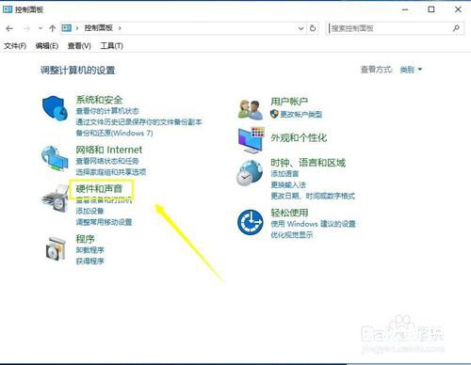Navigate up one level with the arrow

click(x=53, y=28)
